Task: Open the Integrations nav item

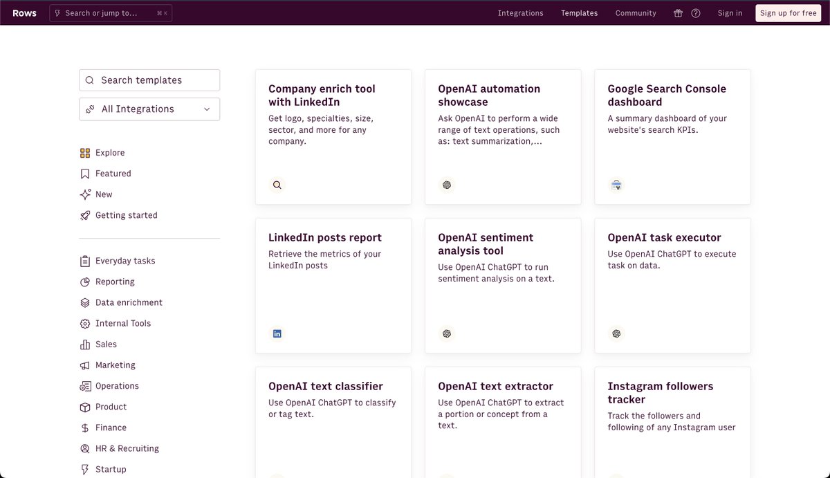Action: [x=521, y=13]
